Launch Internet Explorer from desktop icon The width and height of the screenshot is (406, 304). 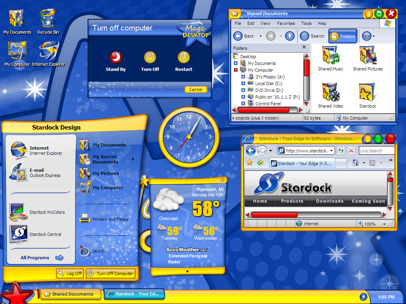pos(48,53)
